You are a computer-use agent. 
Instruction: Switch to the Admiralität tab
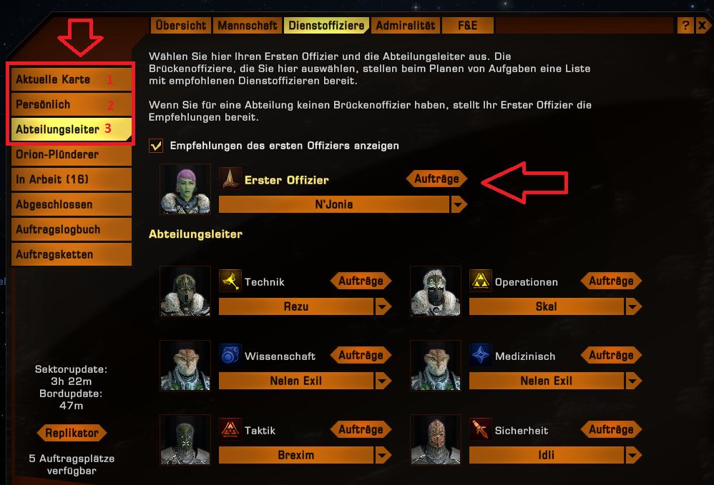405,26
